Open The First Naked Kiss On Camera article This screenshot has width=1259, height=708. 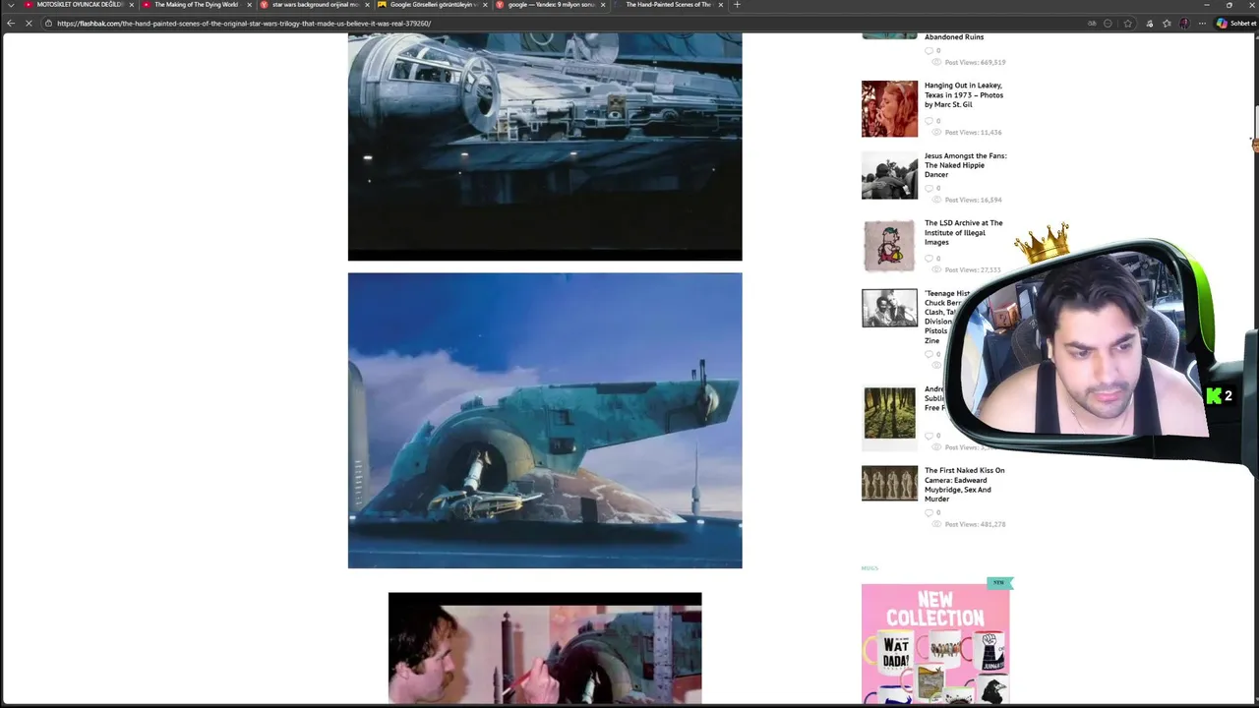pos(964,484)
